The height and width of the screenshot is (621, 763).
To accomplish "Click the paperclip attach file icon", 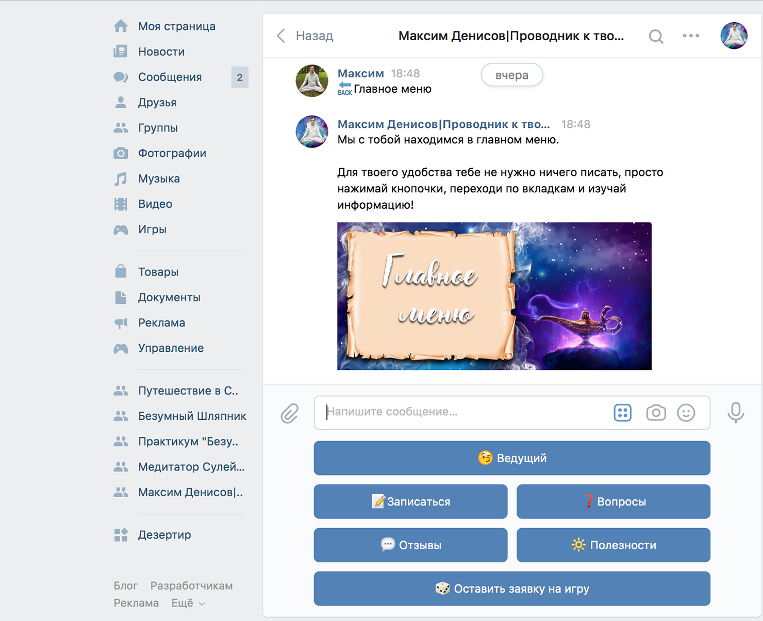I will point(290,413).
